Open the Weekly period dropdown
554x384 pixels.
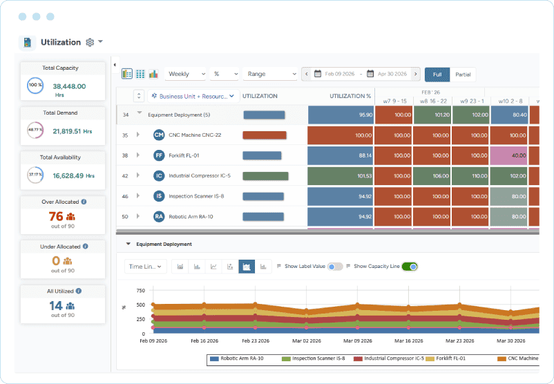[186, 74]
